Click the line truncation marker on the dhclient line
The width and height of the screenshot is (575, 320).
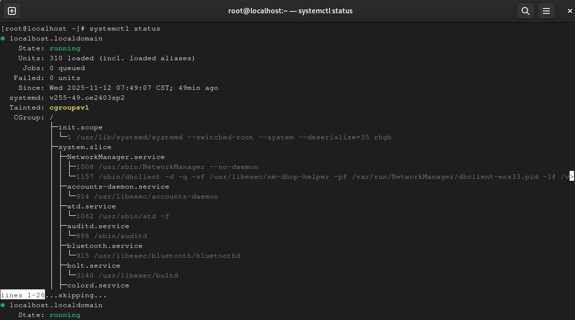[572, 177]
